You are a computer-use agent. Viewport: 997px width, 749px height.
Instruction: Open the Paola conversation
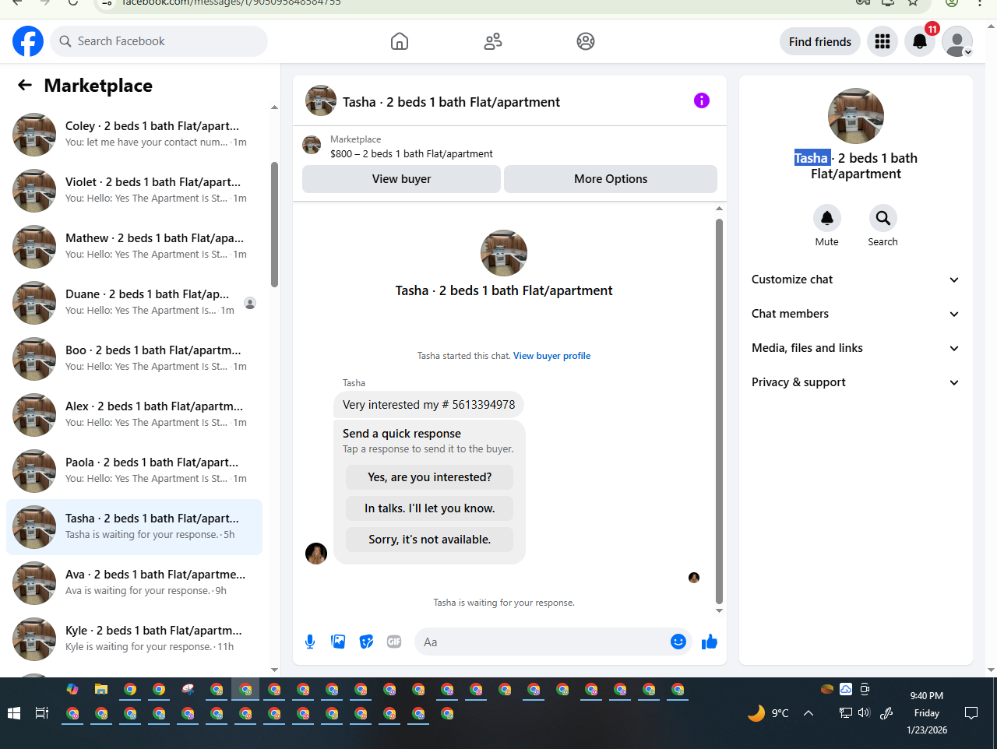click(134, 471)
